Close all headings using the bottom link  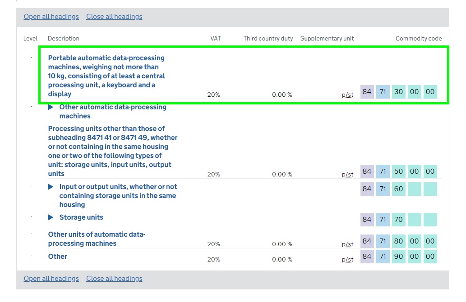(x=114, y=279)
